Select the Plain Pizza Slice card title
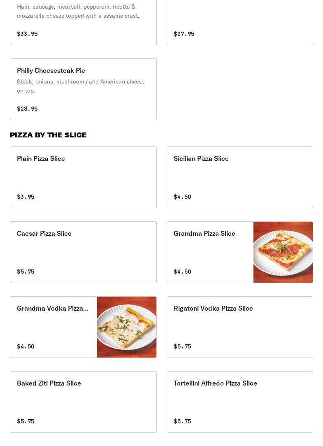323x446 pixels. [41, 158]
